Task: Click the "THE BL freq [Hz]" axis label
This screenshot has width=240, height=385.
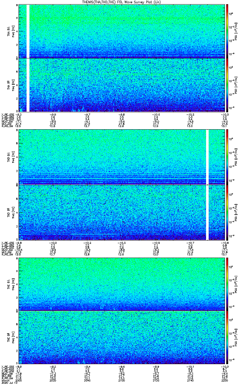Action: [x=11, y=284]
